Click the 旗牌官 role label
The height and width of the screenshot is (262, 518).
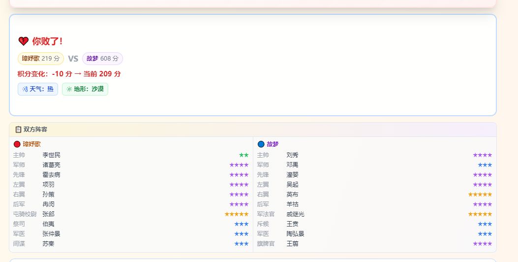[x=266, y=244]
